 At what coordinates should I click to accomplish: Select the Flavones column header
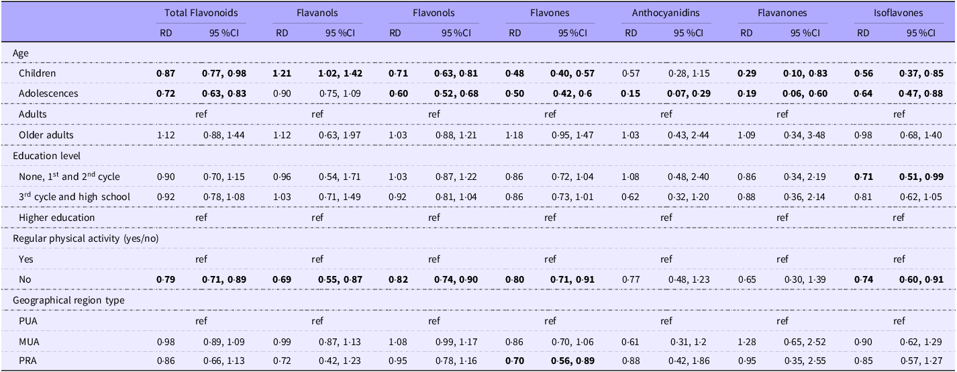[x=550, y=12]
